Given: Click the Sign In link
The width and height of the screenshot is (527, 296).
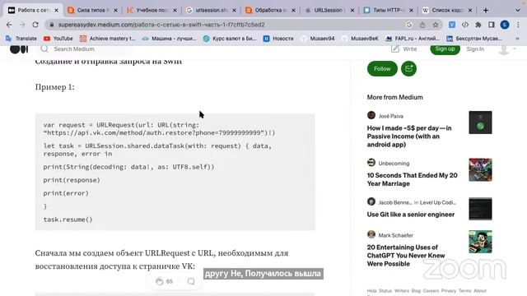Looking at the screenshot, I should coord(475,49).
